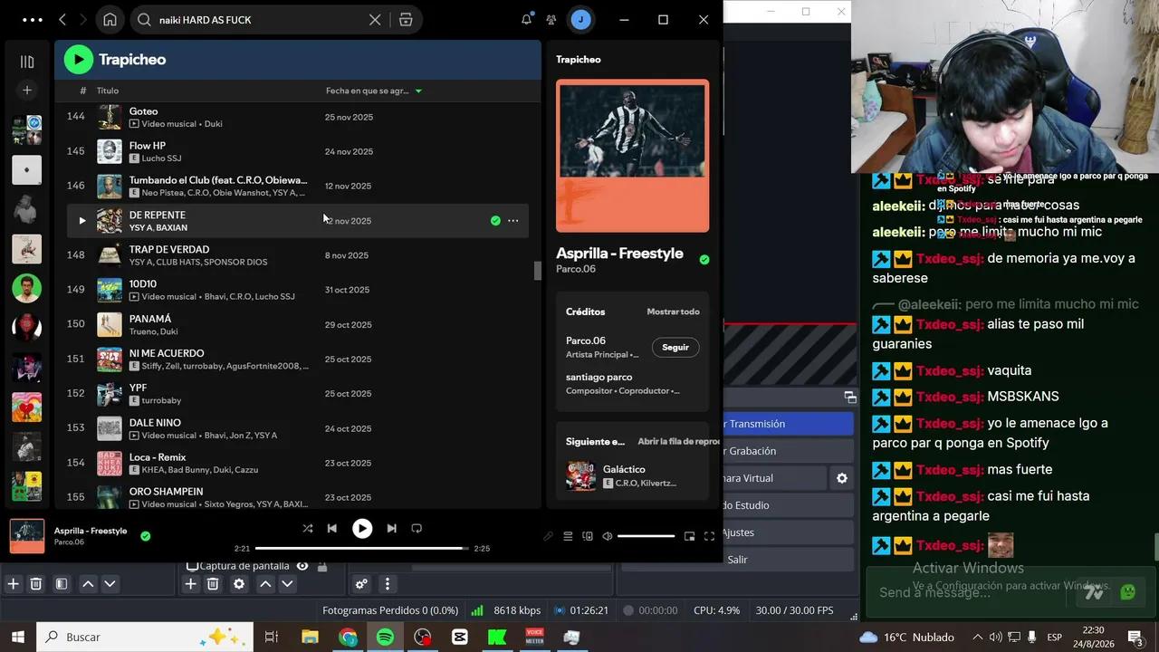The image size is (1159, 652).
Task: Play the track DE REPENTE
Action: [82, 221]
